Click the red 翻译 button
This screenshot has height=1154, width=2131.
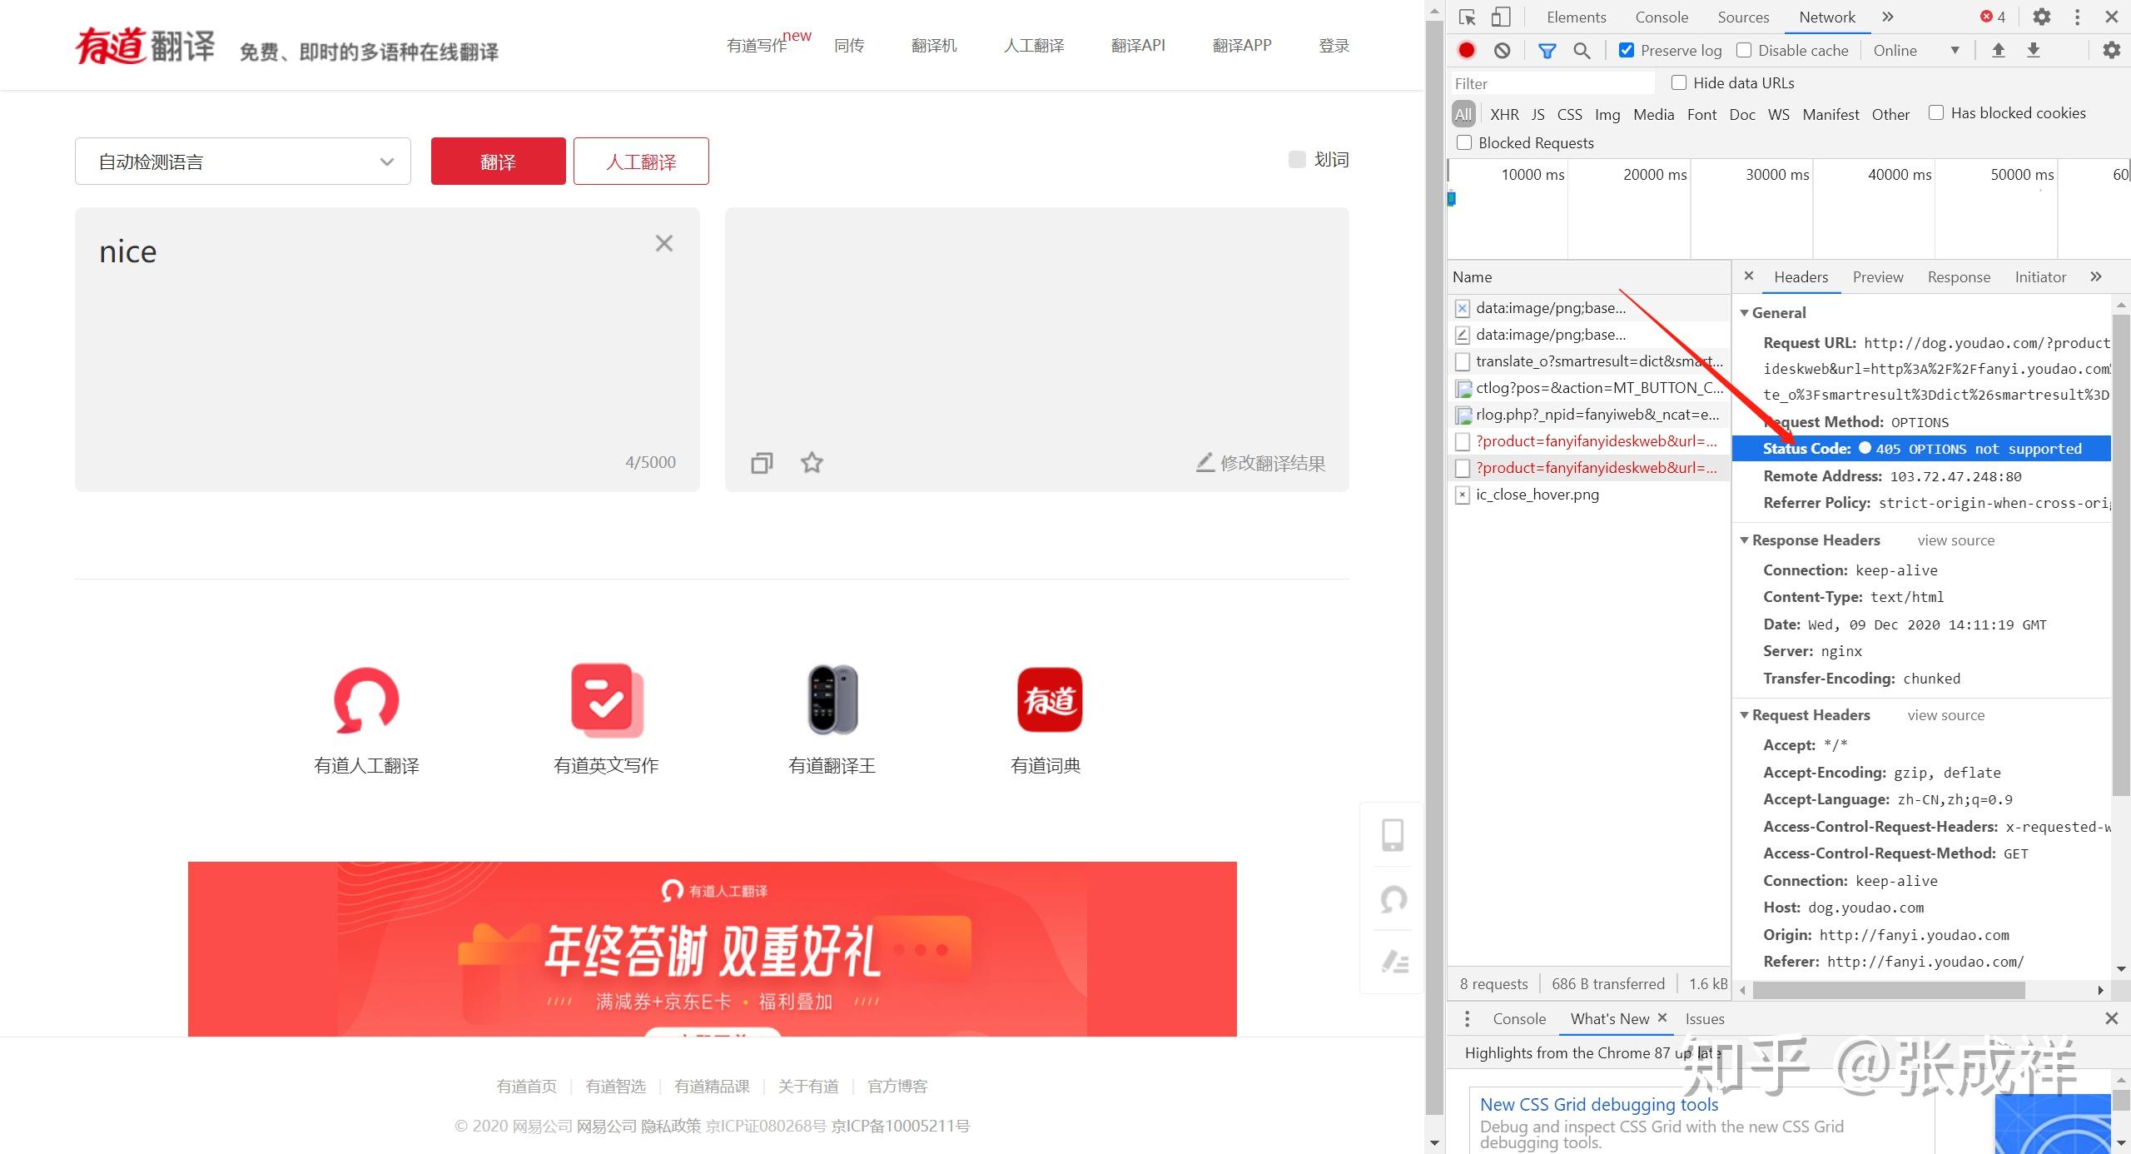[498, 162]
